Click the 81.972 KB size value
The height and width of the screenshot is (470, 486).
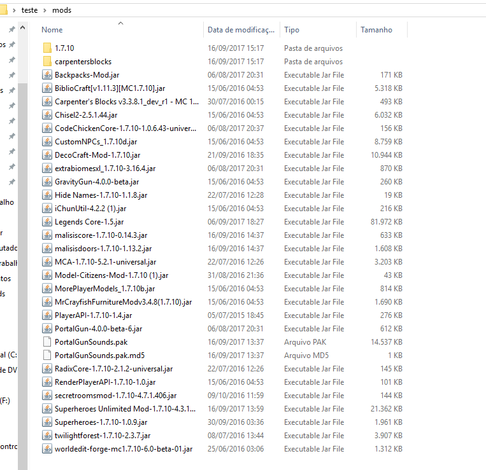(386, 221)
